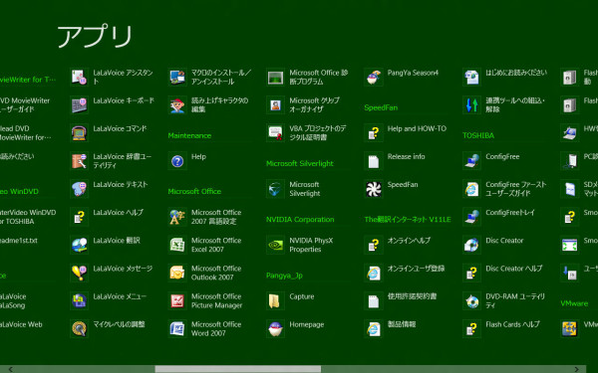This screenshot has width=598, height=373.
Task: Launch Microsoft Office Word 2007 icon
Action: [x=177, y=329]
